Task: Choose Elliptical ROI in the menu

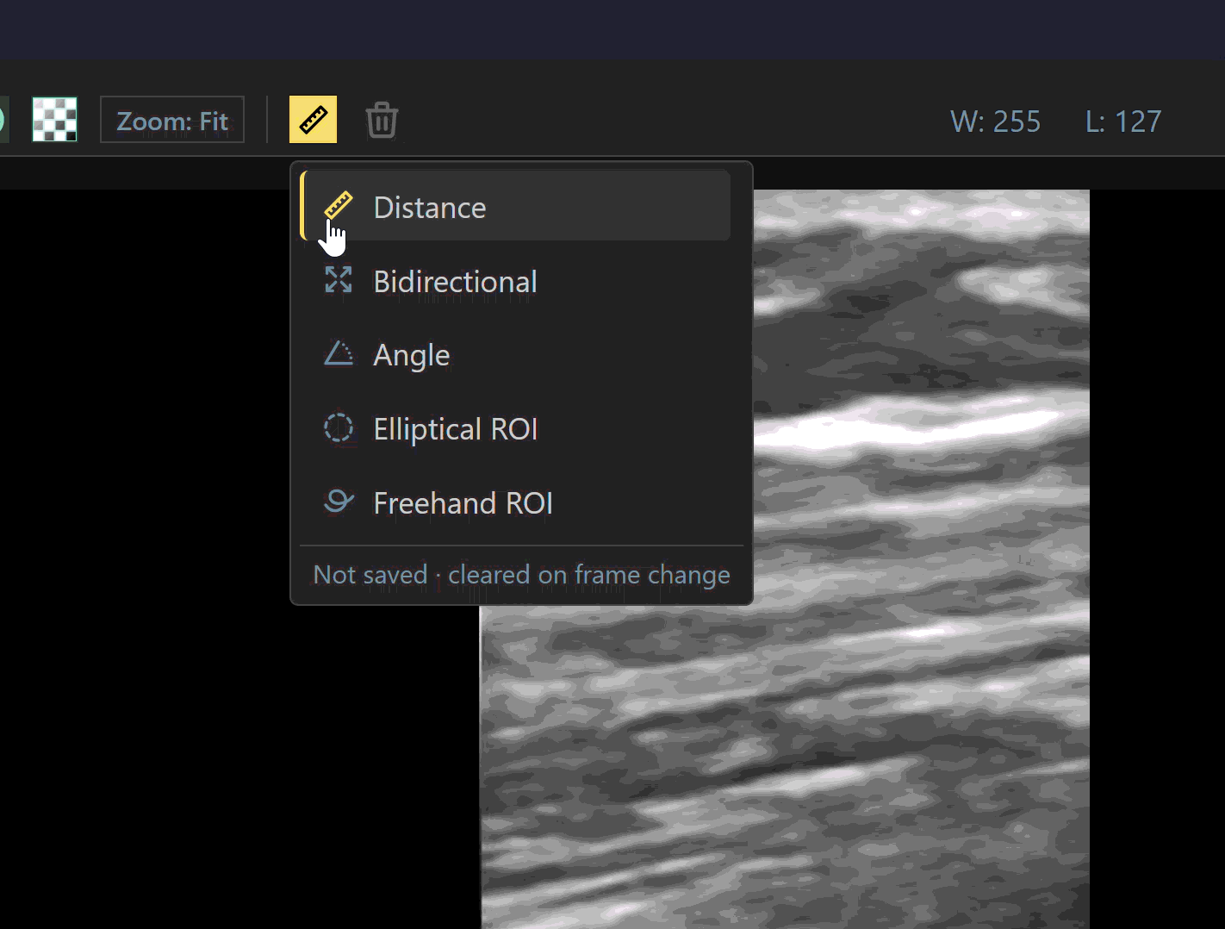Action: [515, 428]
